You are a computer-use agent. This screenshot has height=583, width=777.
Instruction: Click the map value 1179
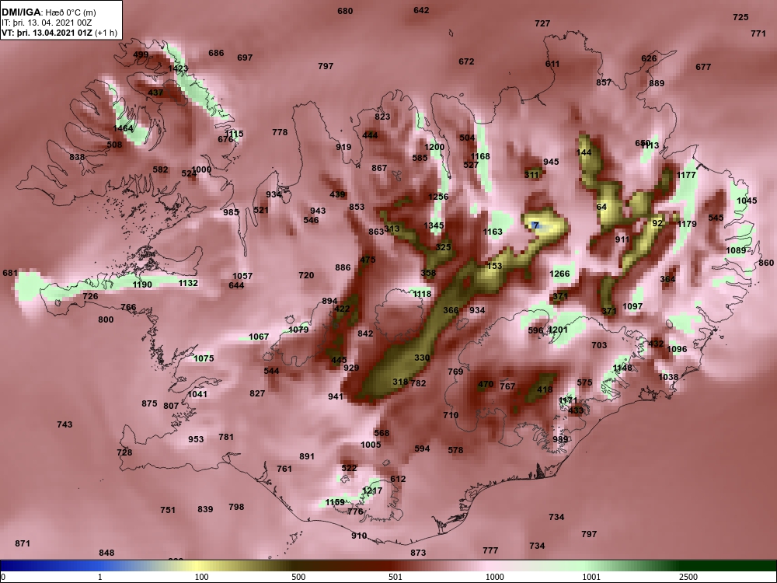pyautogui.click(x=687, y=224)
